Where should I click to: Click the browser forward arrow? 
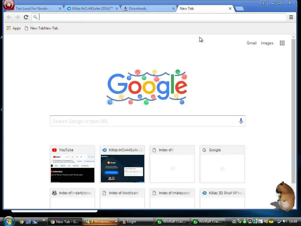(17, 17)
